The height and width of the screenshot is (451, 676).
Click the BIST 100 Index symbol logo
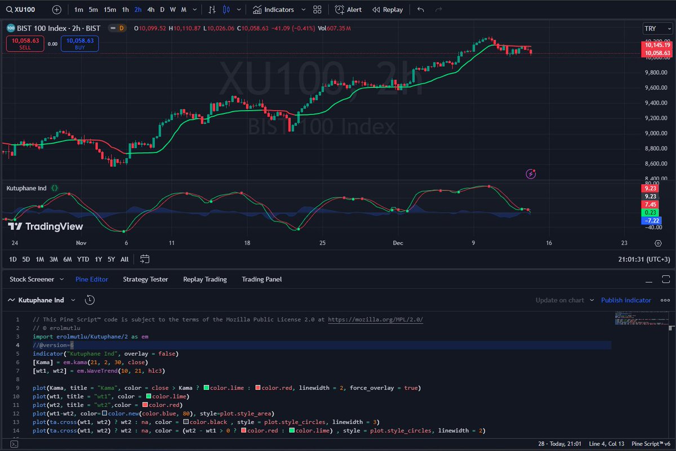[10, 28]
